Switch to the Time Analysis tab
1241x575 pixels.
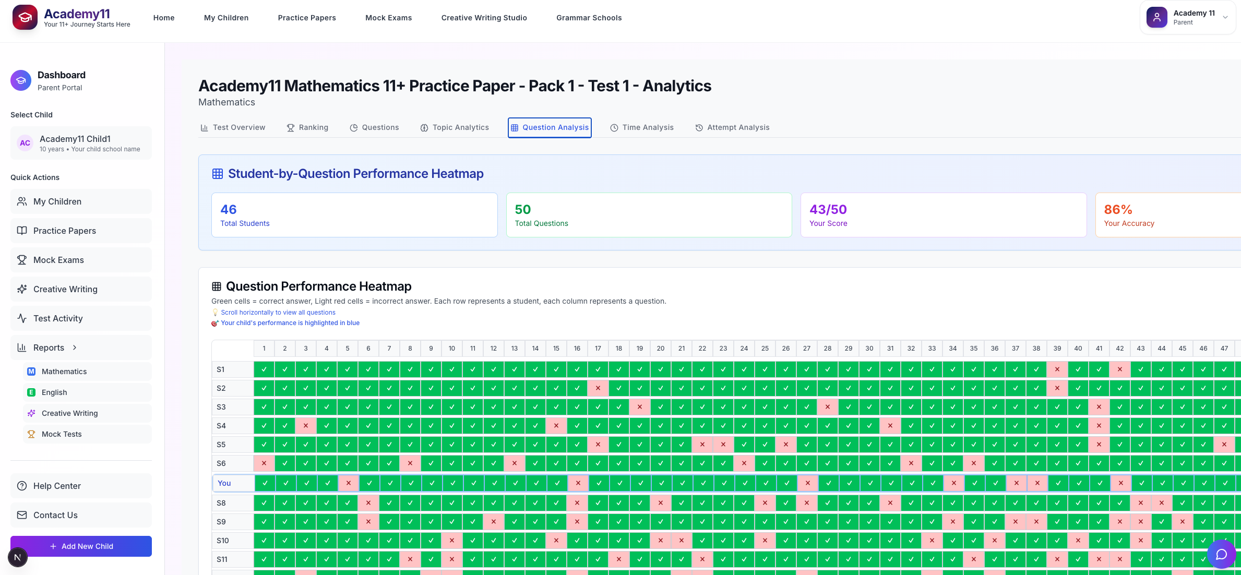coord(642,128)
